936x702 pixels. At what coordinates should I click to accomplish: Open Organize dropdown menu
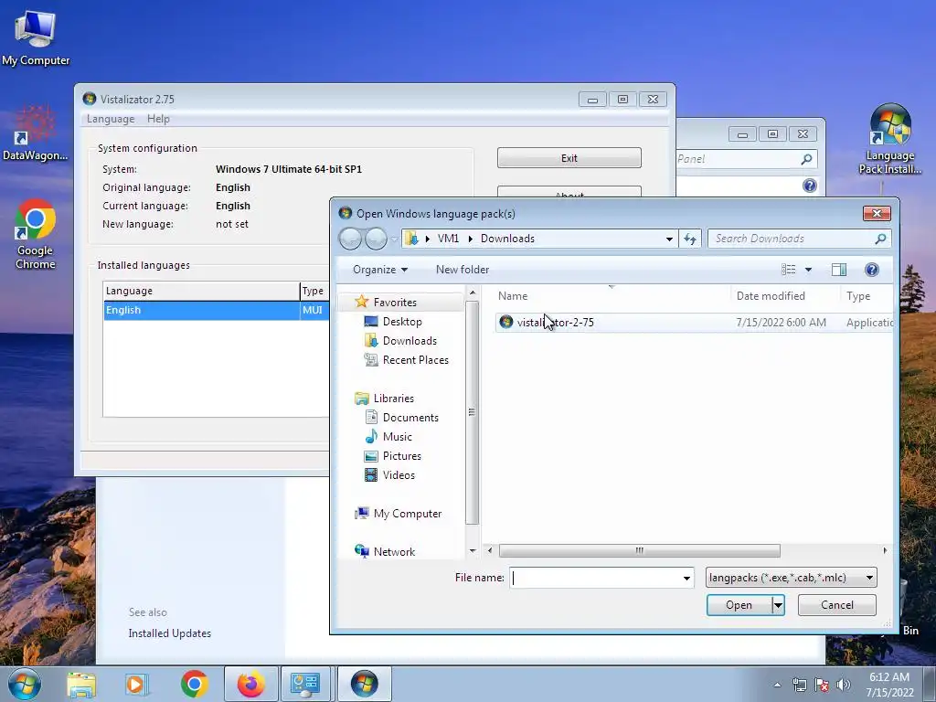click(x=380, y=270)
